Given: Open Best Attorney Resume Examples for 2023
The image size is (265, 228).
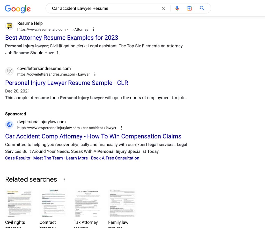Looking at the screenshot, I should pos(62,38).
